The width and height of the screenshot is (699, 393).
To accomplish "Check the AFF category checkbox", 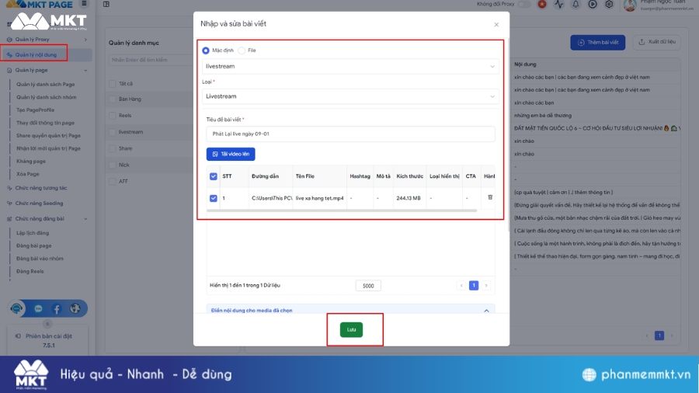I will point(113,181).
